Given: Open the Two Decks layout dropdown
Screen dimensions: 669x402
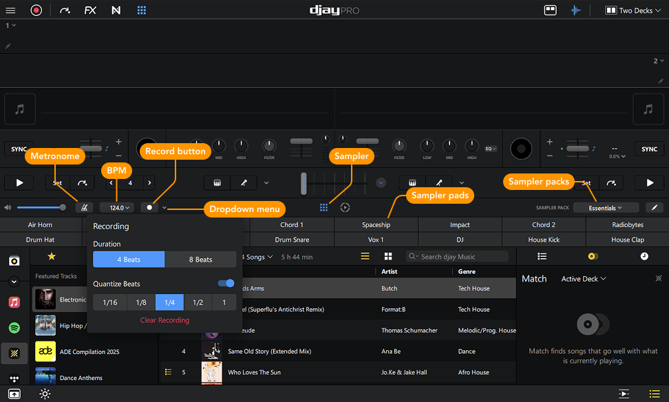Looking at the screenshot, I should coord(628,10).
